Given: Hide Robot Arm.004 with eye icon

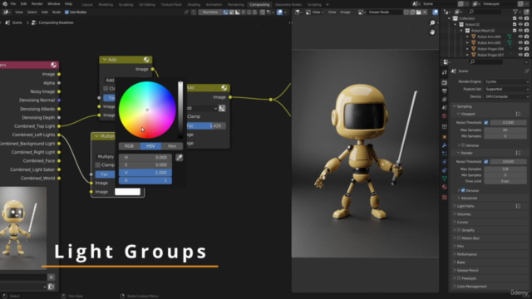Looking at the screenshot, I should tap(520, 37).
